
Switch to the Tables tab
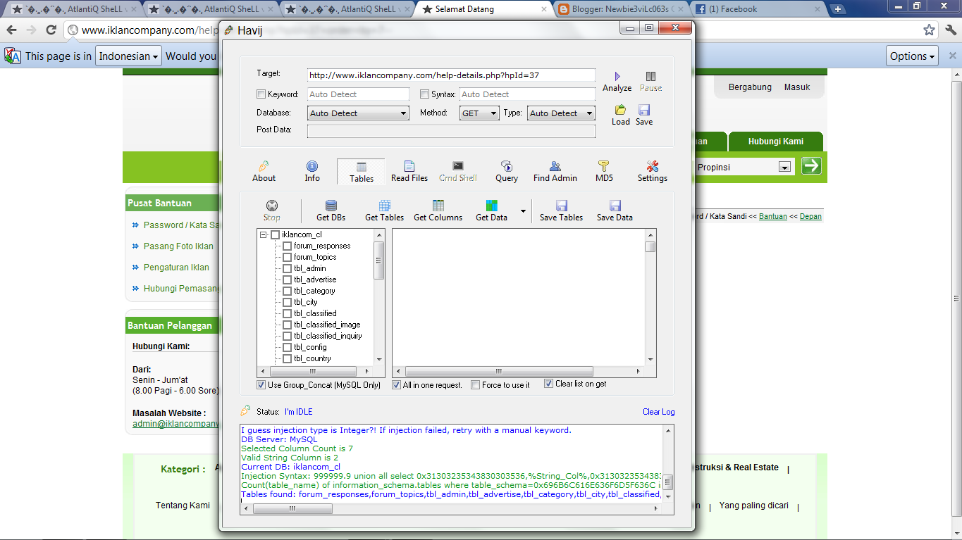coord(362,172)
